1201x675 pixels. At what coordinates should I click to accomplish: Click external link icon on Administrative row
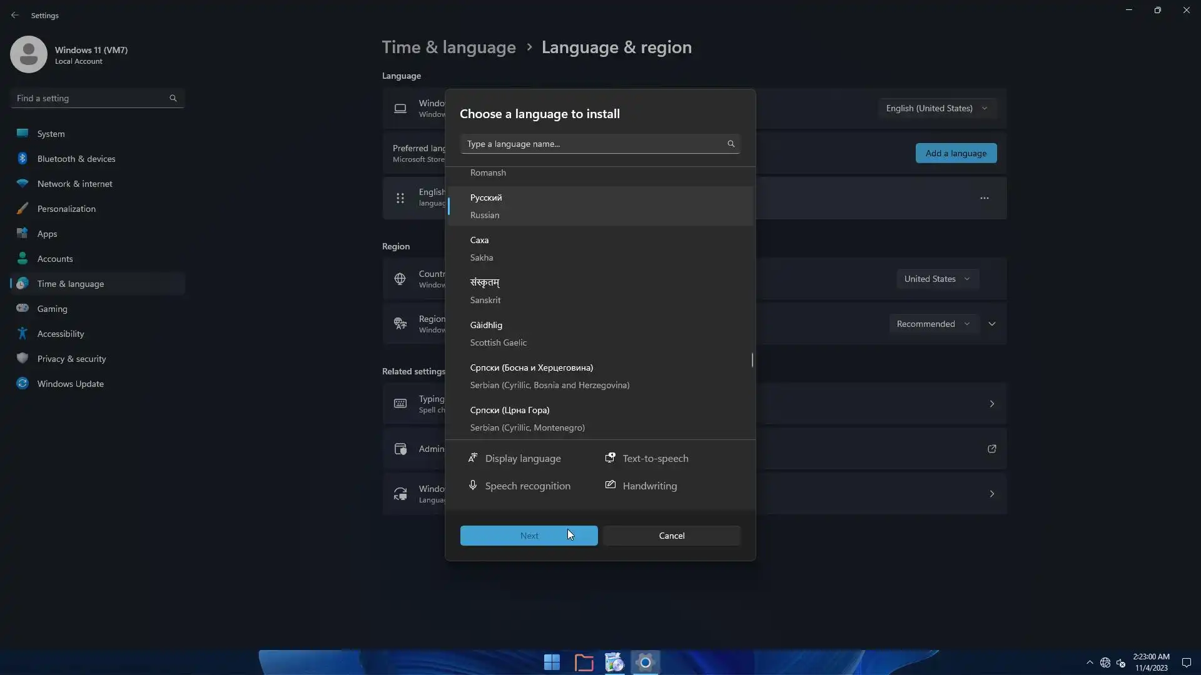point(991,449)
